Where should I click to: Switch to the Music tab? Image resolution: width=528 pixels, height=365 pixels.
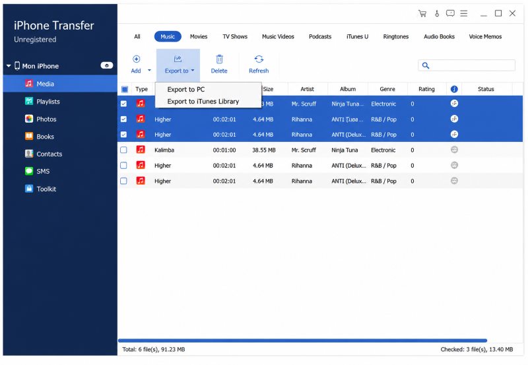coord(168,36)
